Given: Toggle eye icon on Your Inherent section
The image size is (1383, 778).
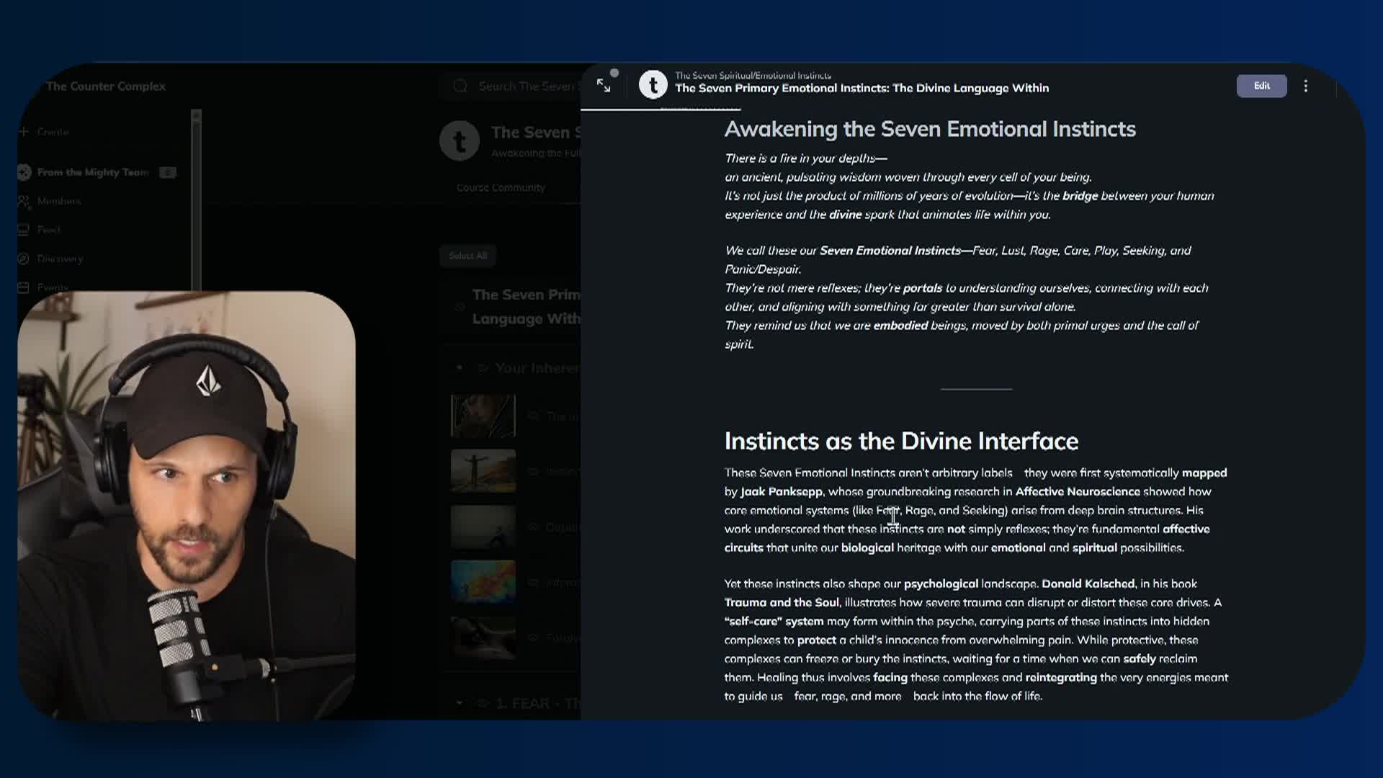Looking at the screenshot, I should click(483, 368).
